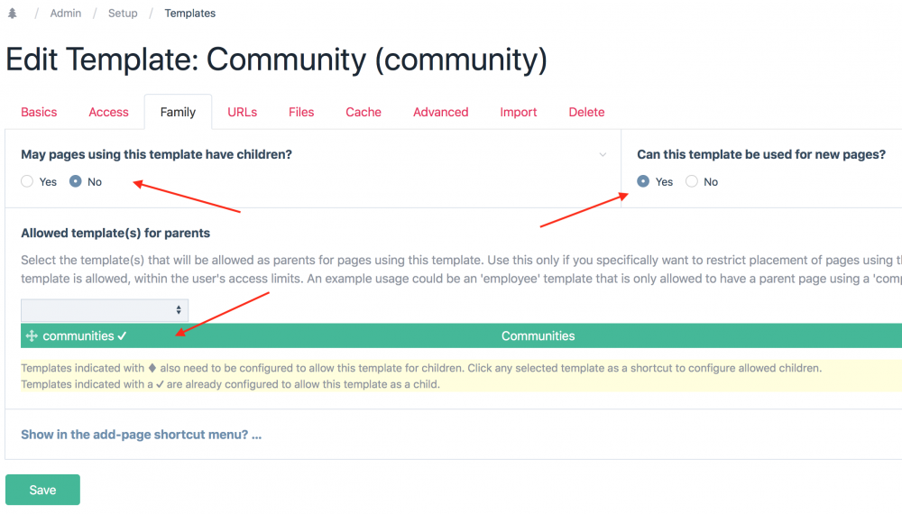Navigate to Admin in breadcrumb

[x=66, y=14]
